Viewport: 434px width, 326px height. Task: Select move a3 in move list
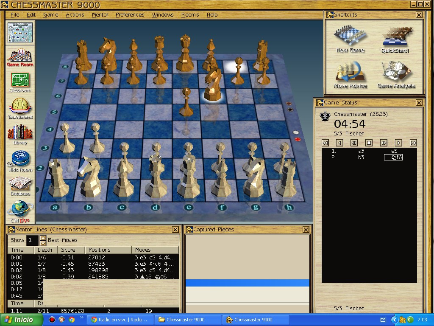pyautogui.click(x=361, y=151)
